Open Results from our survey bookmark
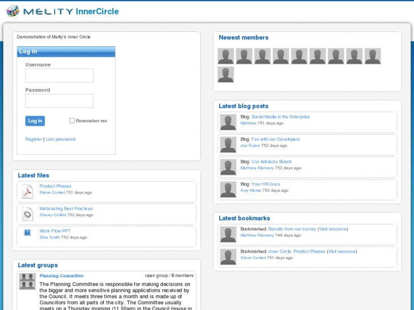The width and height of the screenshot is (414, 310). 292,229
